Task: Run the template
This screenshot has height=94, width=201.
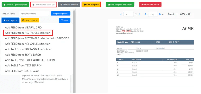Action: pyautogui.click(x=91, y=4)
